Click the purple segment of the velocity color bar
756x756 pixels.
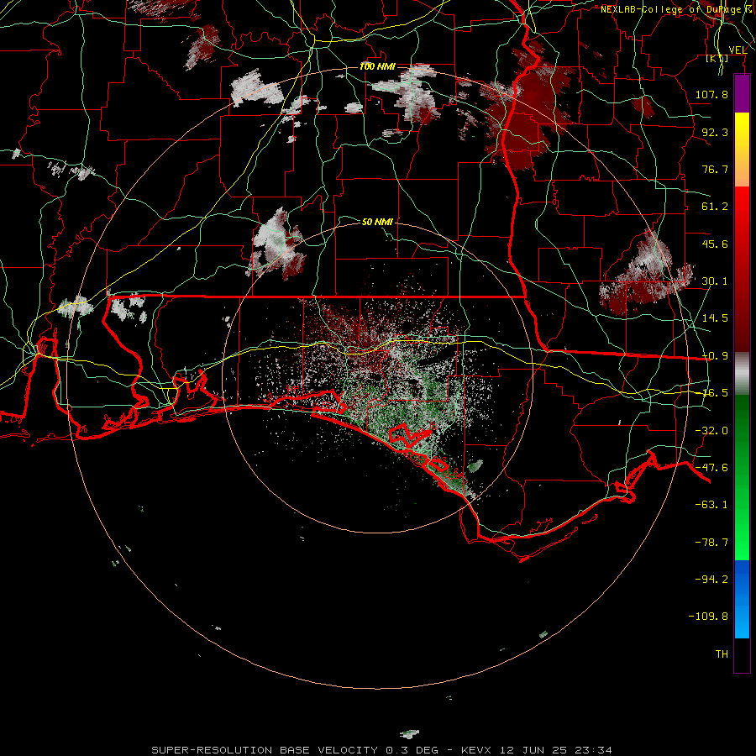click(742, 93)
